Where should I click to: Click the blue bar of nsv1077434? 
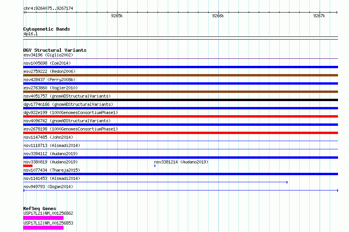pos(180,174)
